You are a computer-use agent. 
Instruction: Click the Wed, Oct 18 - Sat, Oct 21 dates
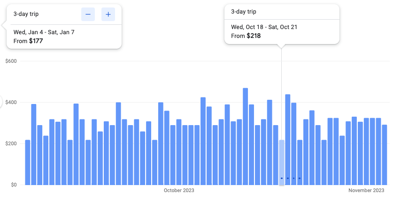264,27
